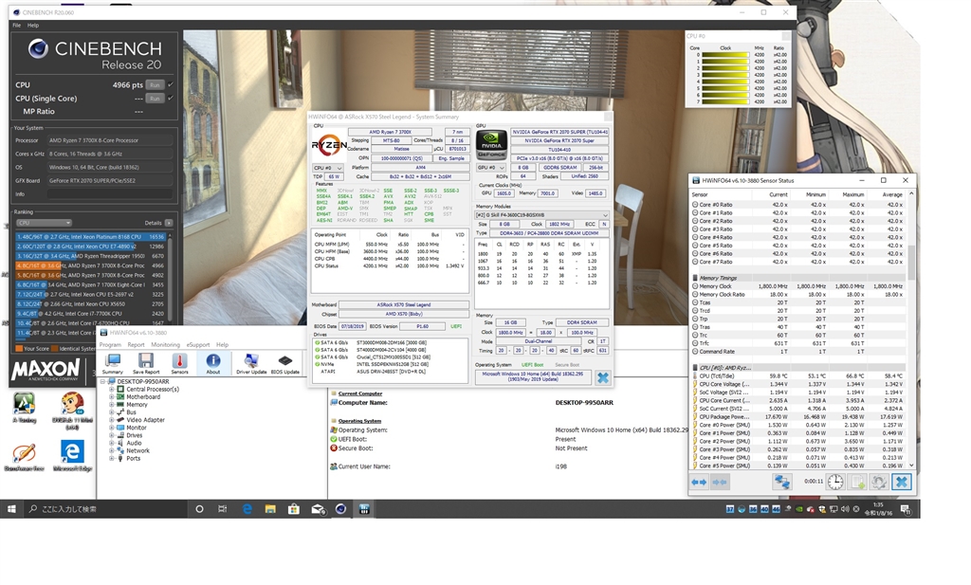This screenshot has width=971, height=585.
Task: Open the A-Tuning desktop shortcut
Action: point(24,408)
